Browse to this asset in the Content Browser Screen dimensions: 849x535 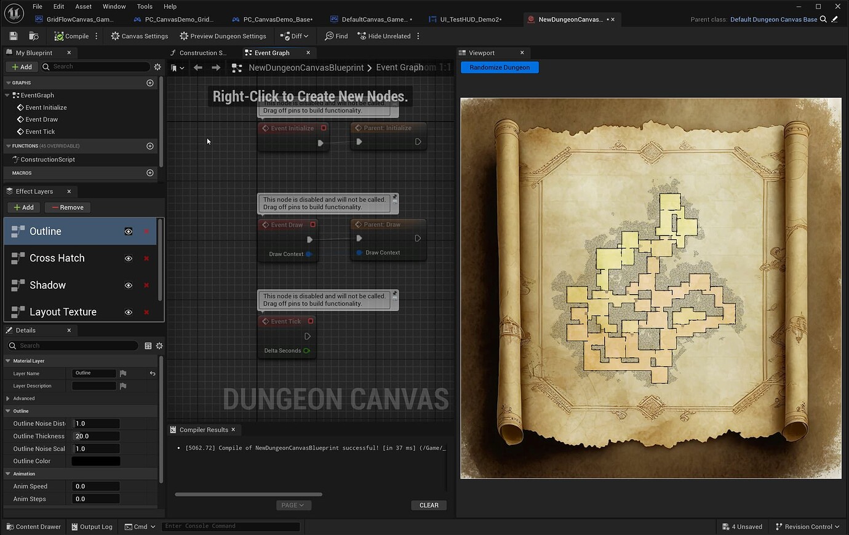click(34, 36)
